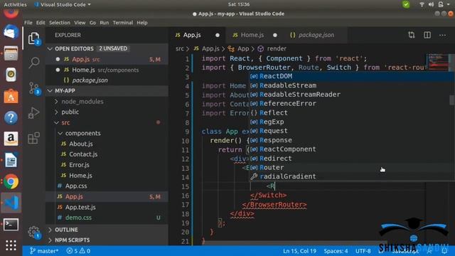
Task: Open Ubuntu Software from the dock
Action: [11, 96]
